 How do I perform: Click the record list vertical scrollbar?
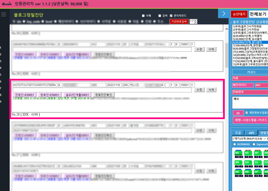pos(227,55)
